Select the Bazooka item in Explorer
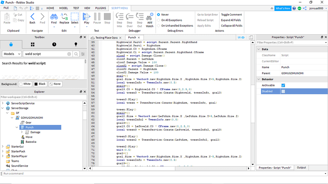 pos(31,142)
